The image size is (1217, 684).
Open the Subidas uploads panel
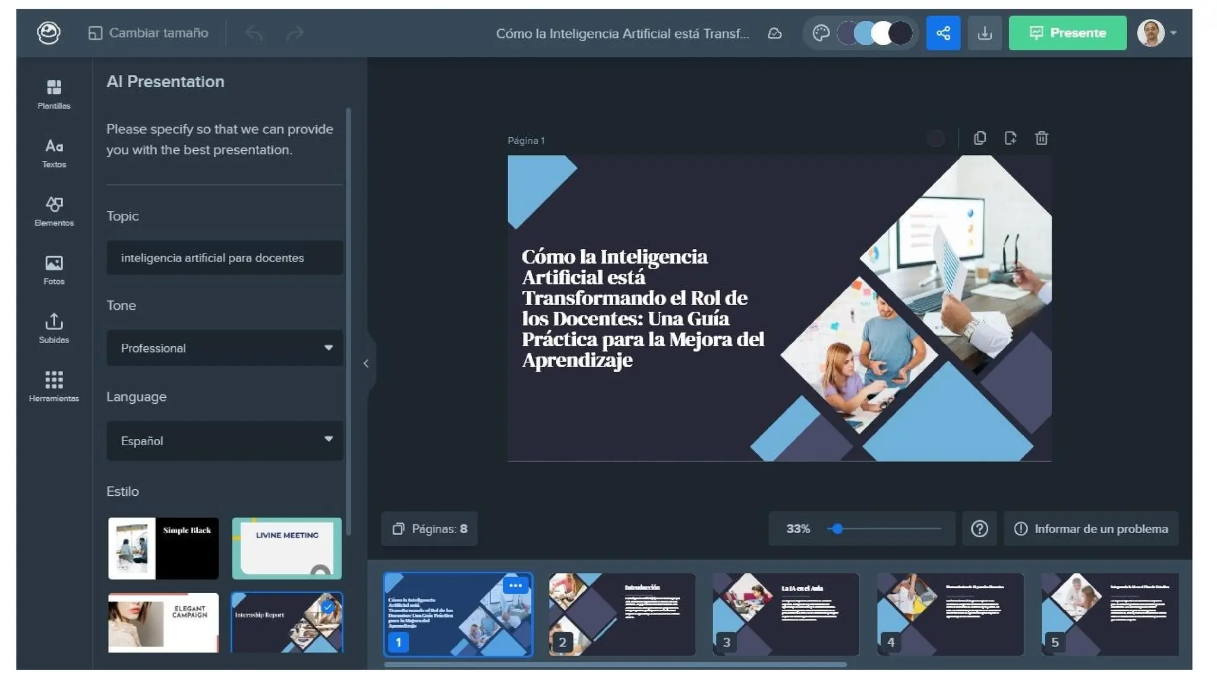click(54, 328)
